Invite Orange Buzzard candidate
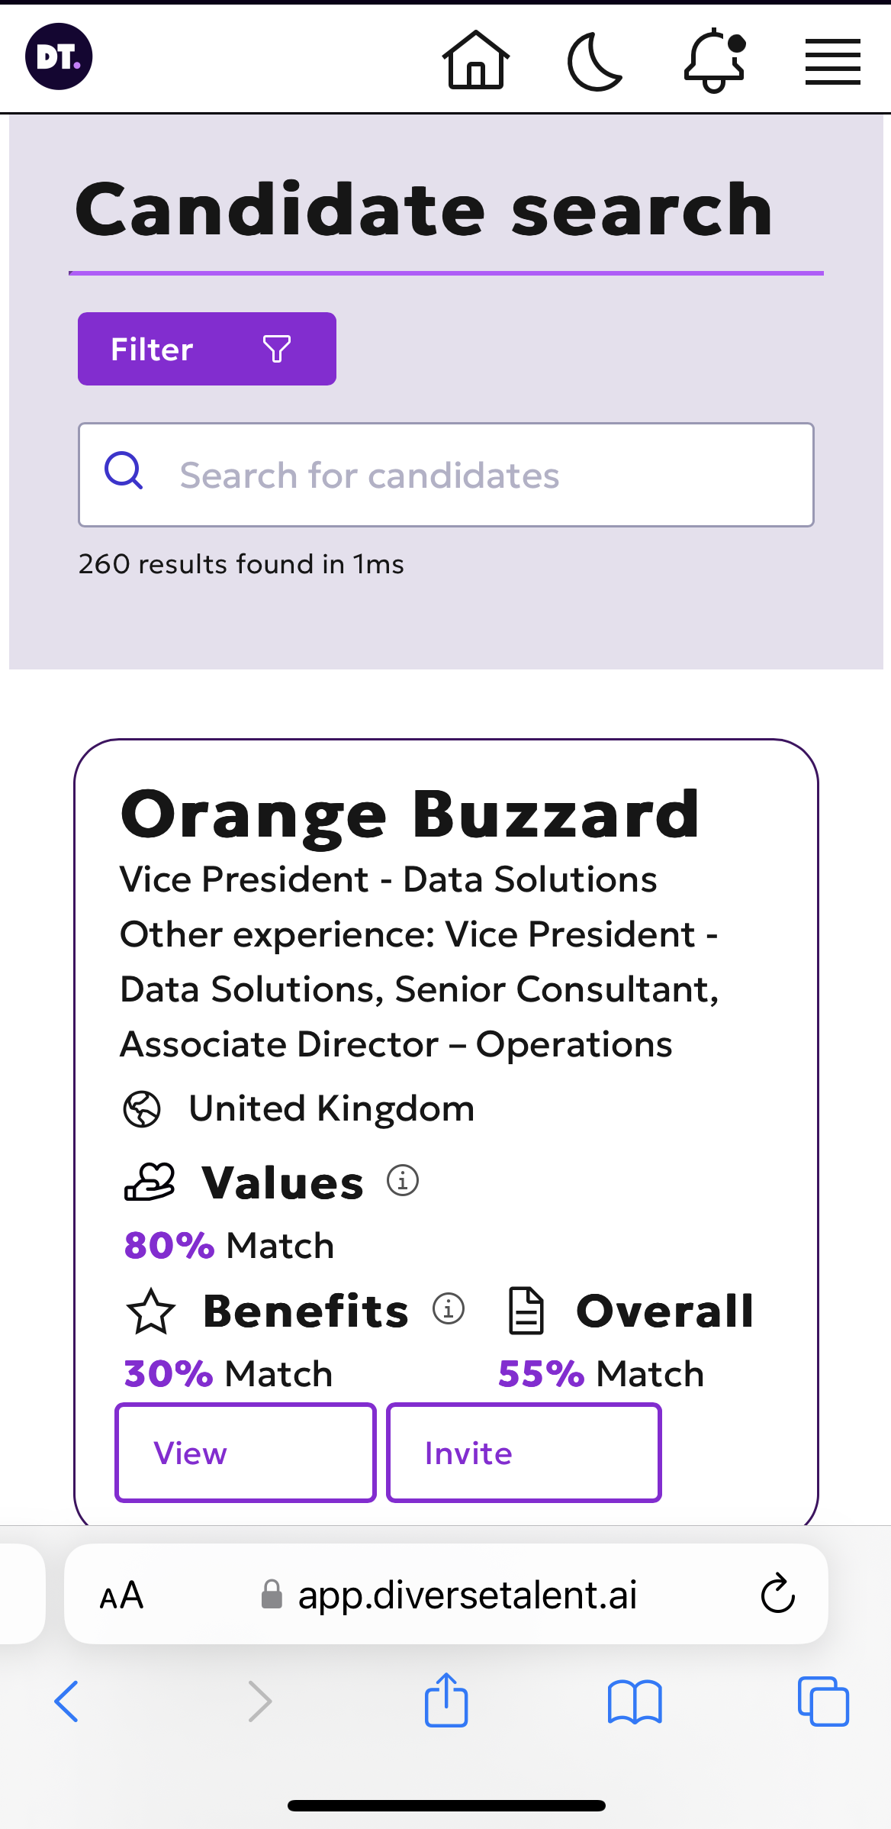Viewport: 891px width, 1829px height. coord(524,1453)
